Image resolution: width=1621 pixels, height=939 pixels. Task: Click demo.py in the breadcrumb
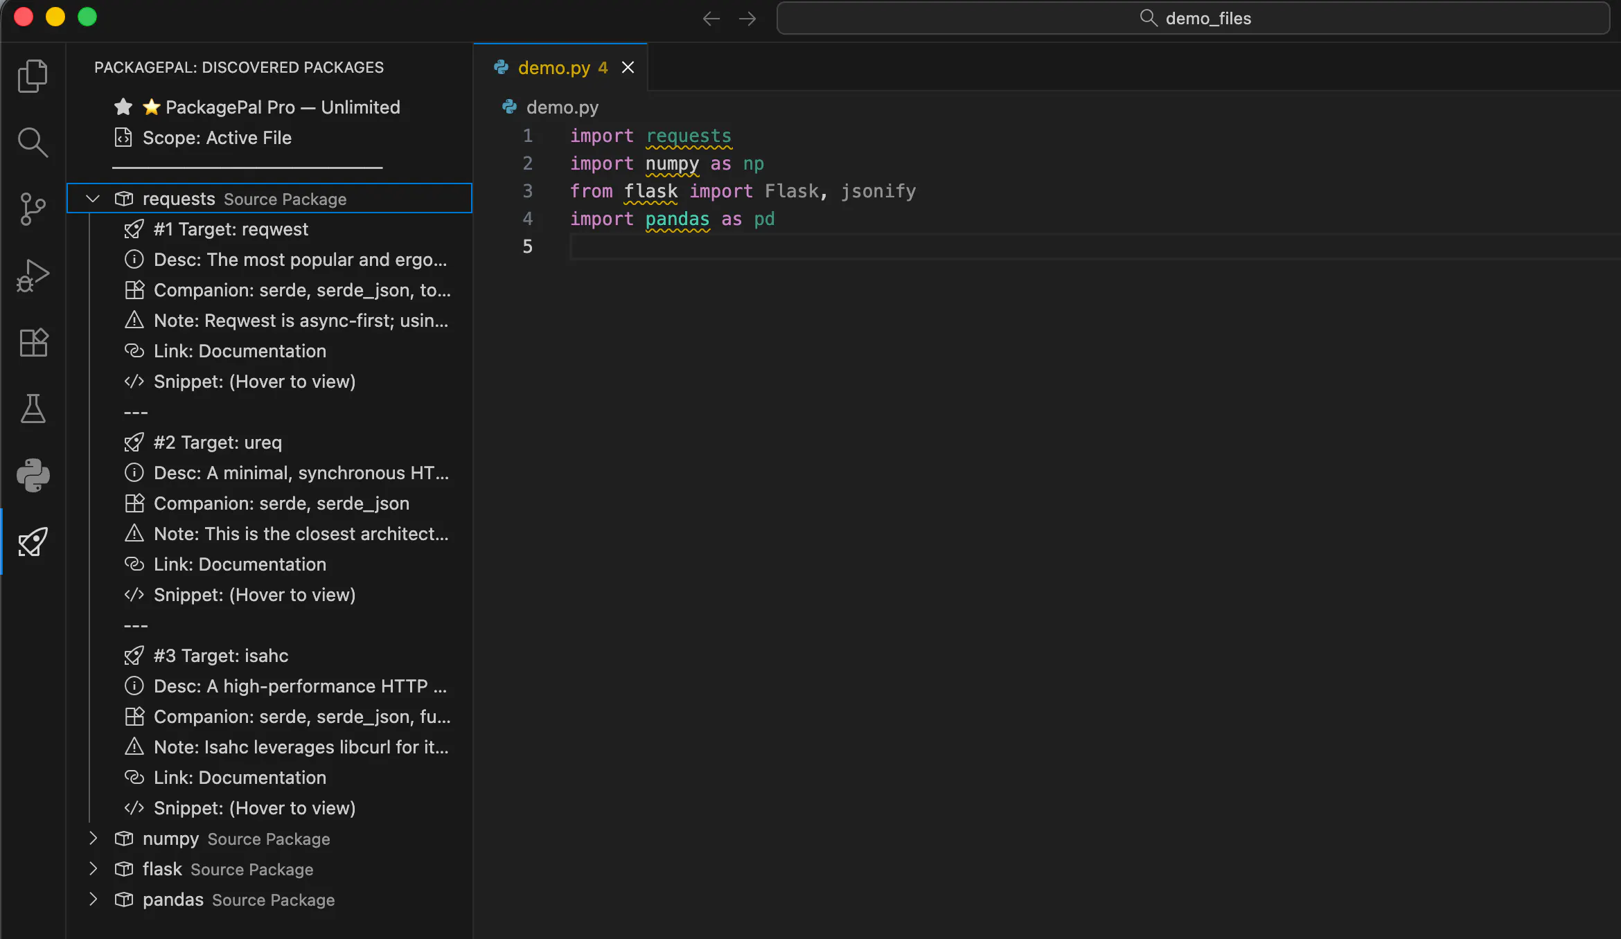pyautogui.click(x=562, y=107)
